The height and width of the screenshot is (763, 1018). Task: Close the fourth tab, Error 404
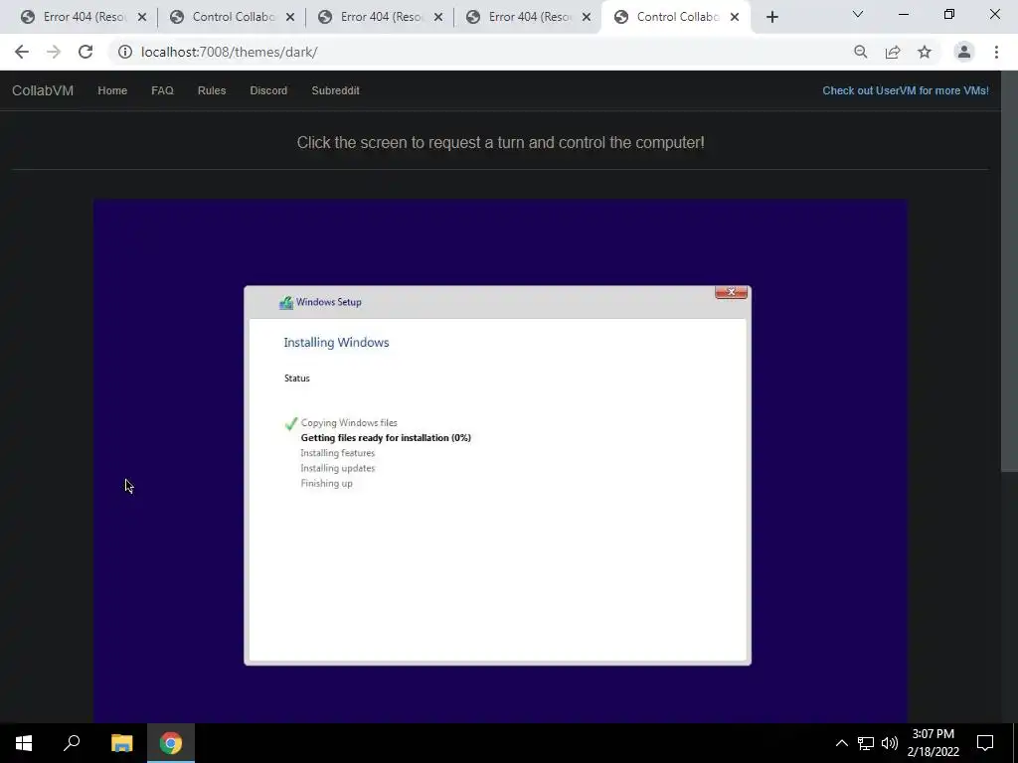point(587,18)
